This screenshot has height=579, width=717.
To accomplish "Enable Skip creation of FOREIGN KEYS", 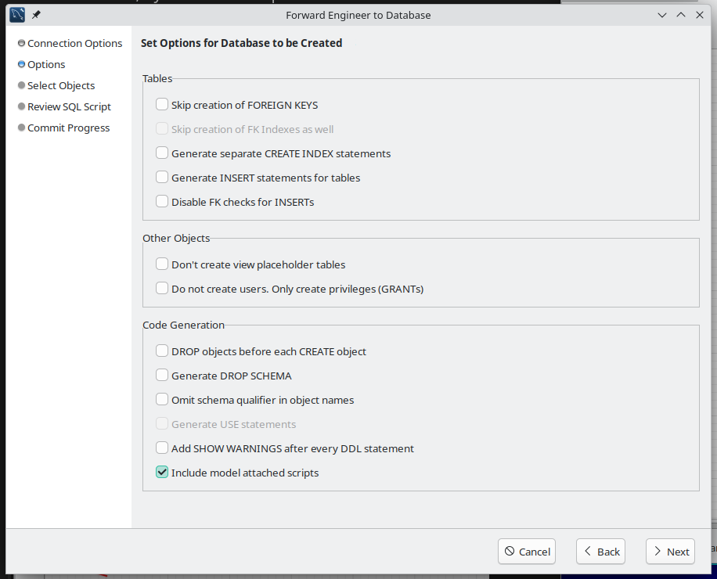I will pyautogui.click(x=162, y=105).
